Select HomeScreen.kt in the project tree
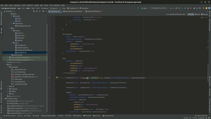Screen dimensions: 211x119 23,48
